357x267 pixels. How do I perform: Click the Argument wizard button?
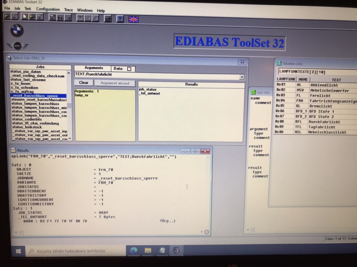pos(115,83)
